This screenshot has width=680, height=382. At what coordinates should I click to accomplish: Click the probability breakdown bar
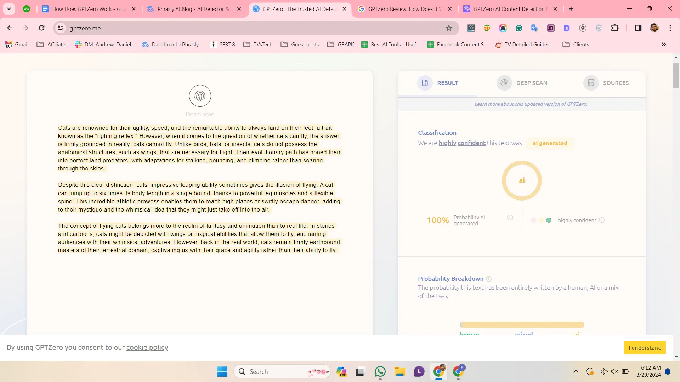tap(522, 325)
